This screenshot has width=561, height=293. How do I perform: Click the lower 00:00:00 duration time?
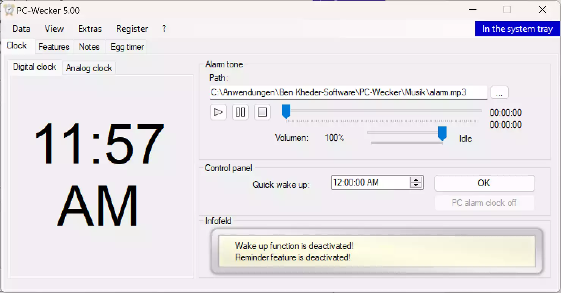pos(506,125)
